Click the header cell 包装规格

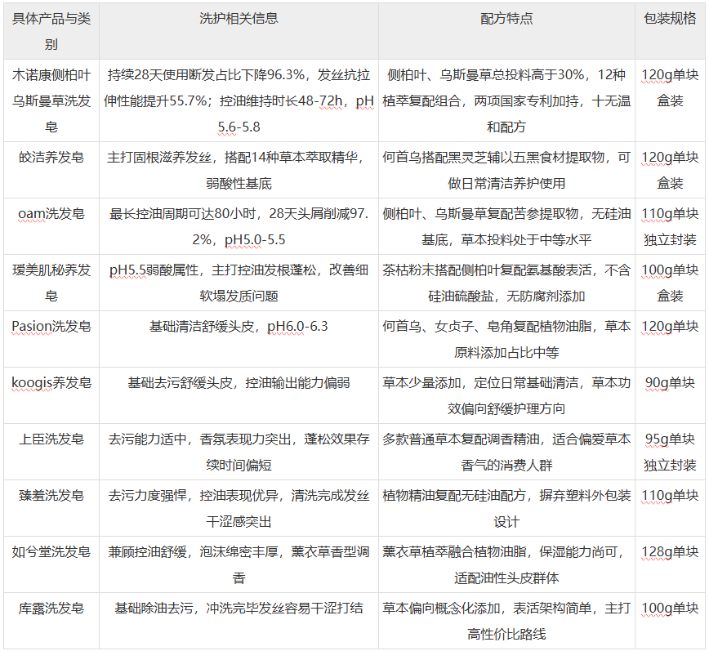click(x=670, y=31)
